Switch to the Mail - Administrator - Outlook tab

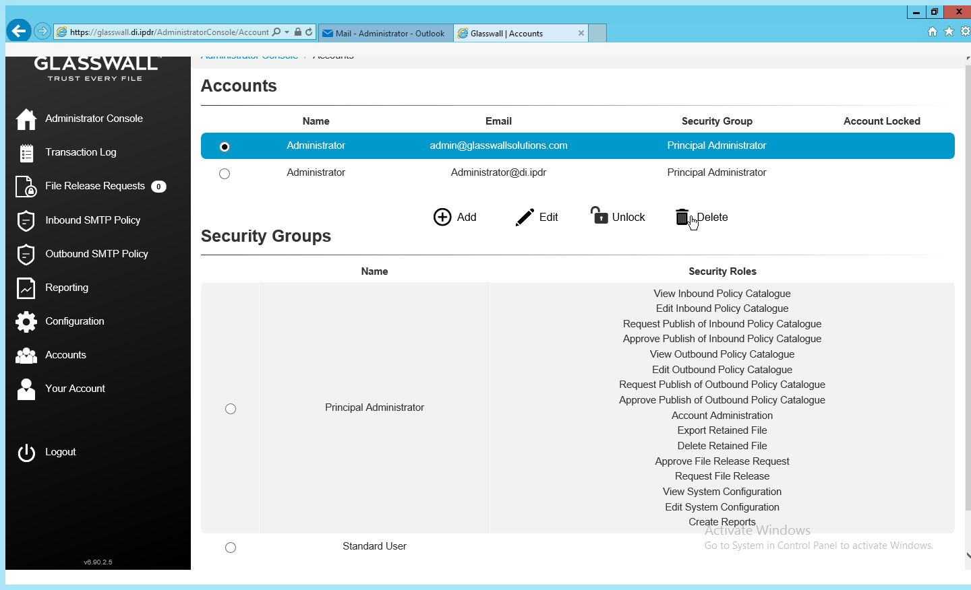point(384,33)
